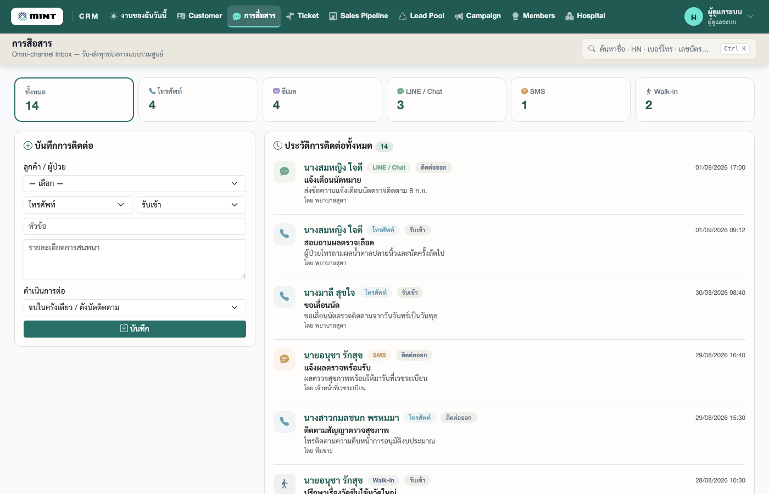
Task: Click the บันทึก save button
Action: pos(135,329)
